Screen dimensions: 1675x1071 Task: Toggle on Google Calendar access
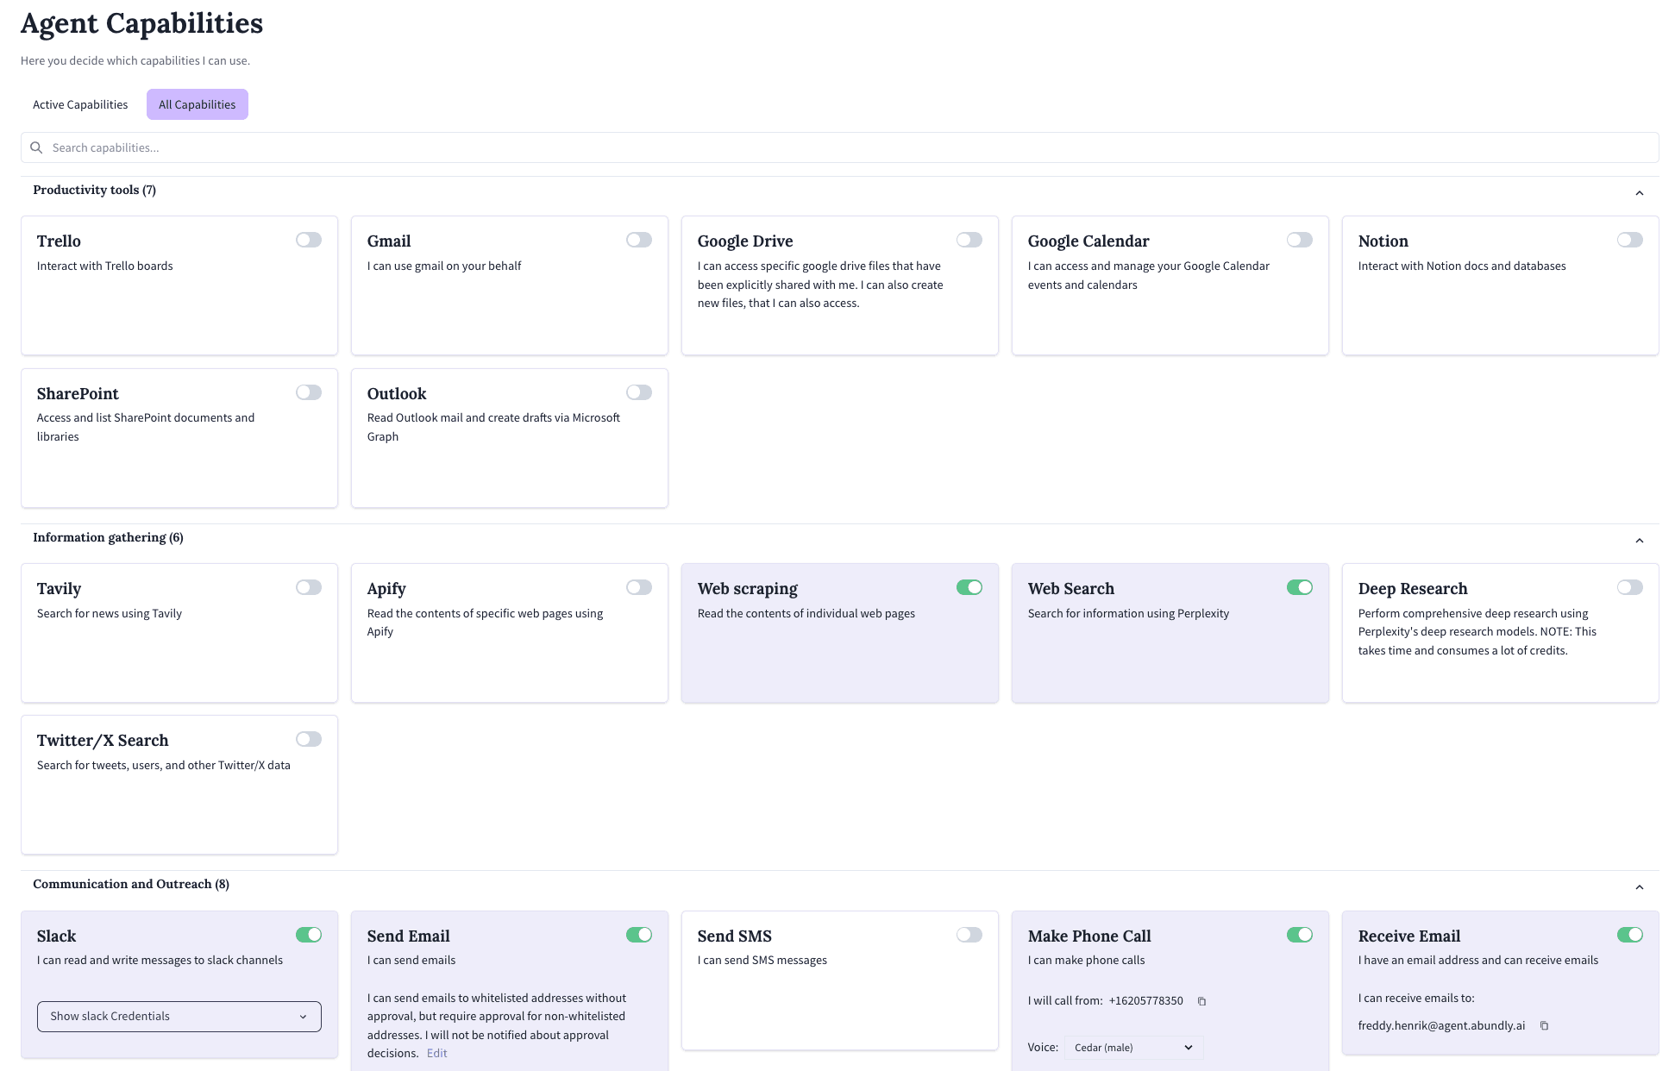coord(1300,240)
